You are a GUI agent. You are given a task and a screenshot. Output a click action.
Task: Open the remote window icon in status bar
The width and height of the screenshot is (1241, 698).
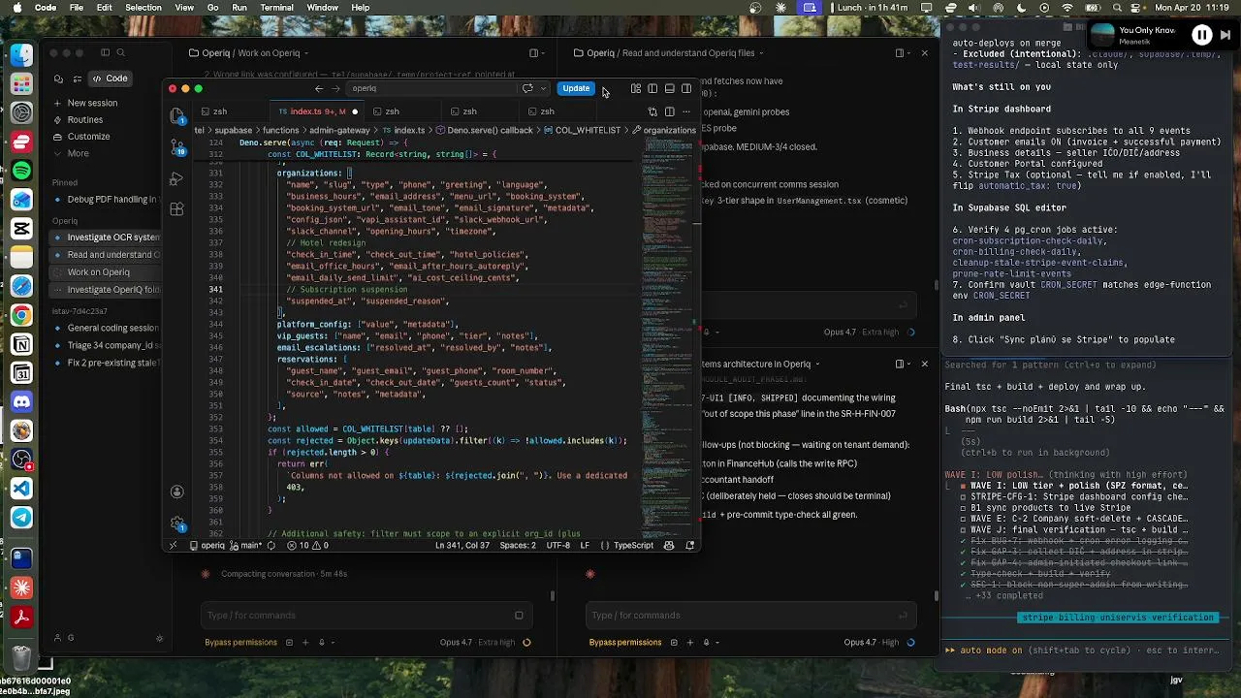coord(173,546)
